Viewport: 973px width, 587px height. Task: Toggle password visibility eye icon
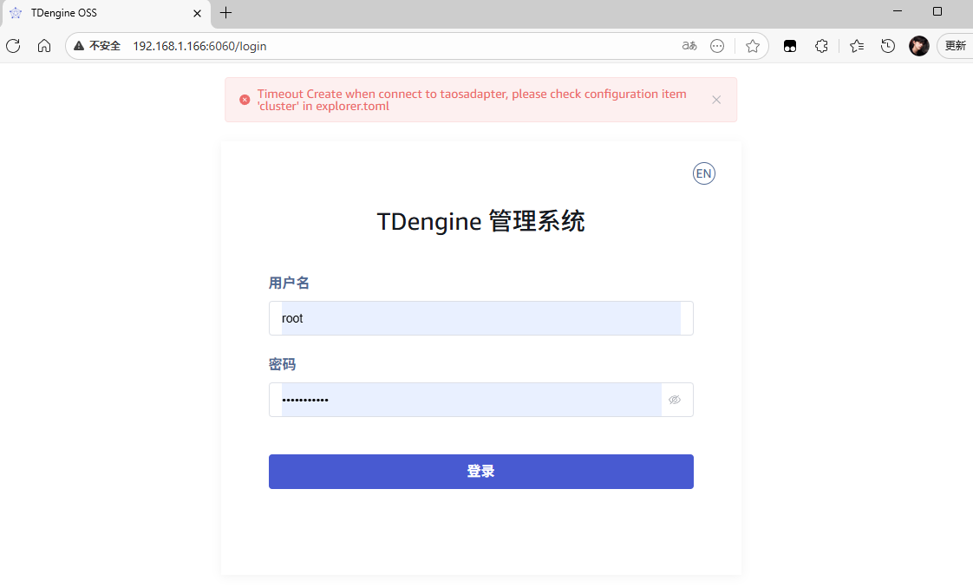click(x=675, y=400)
